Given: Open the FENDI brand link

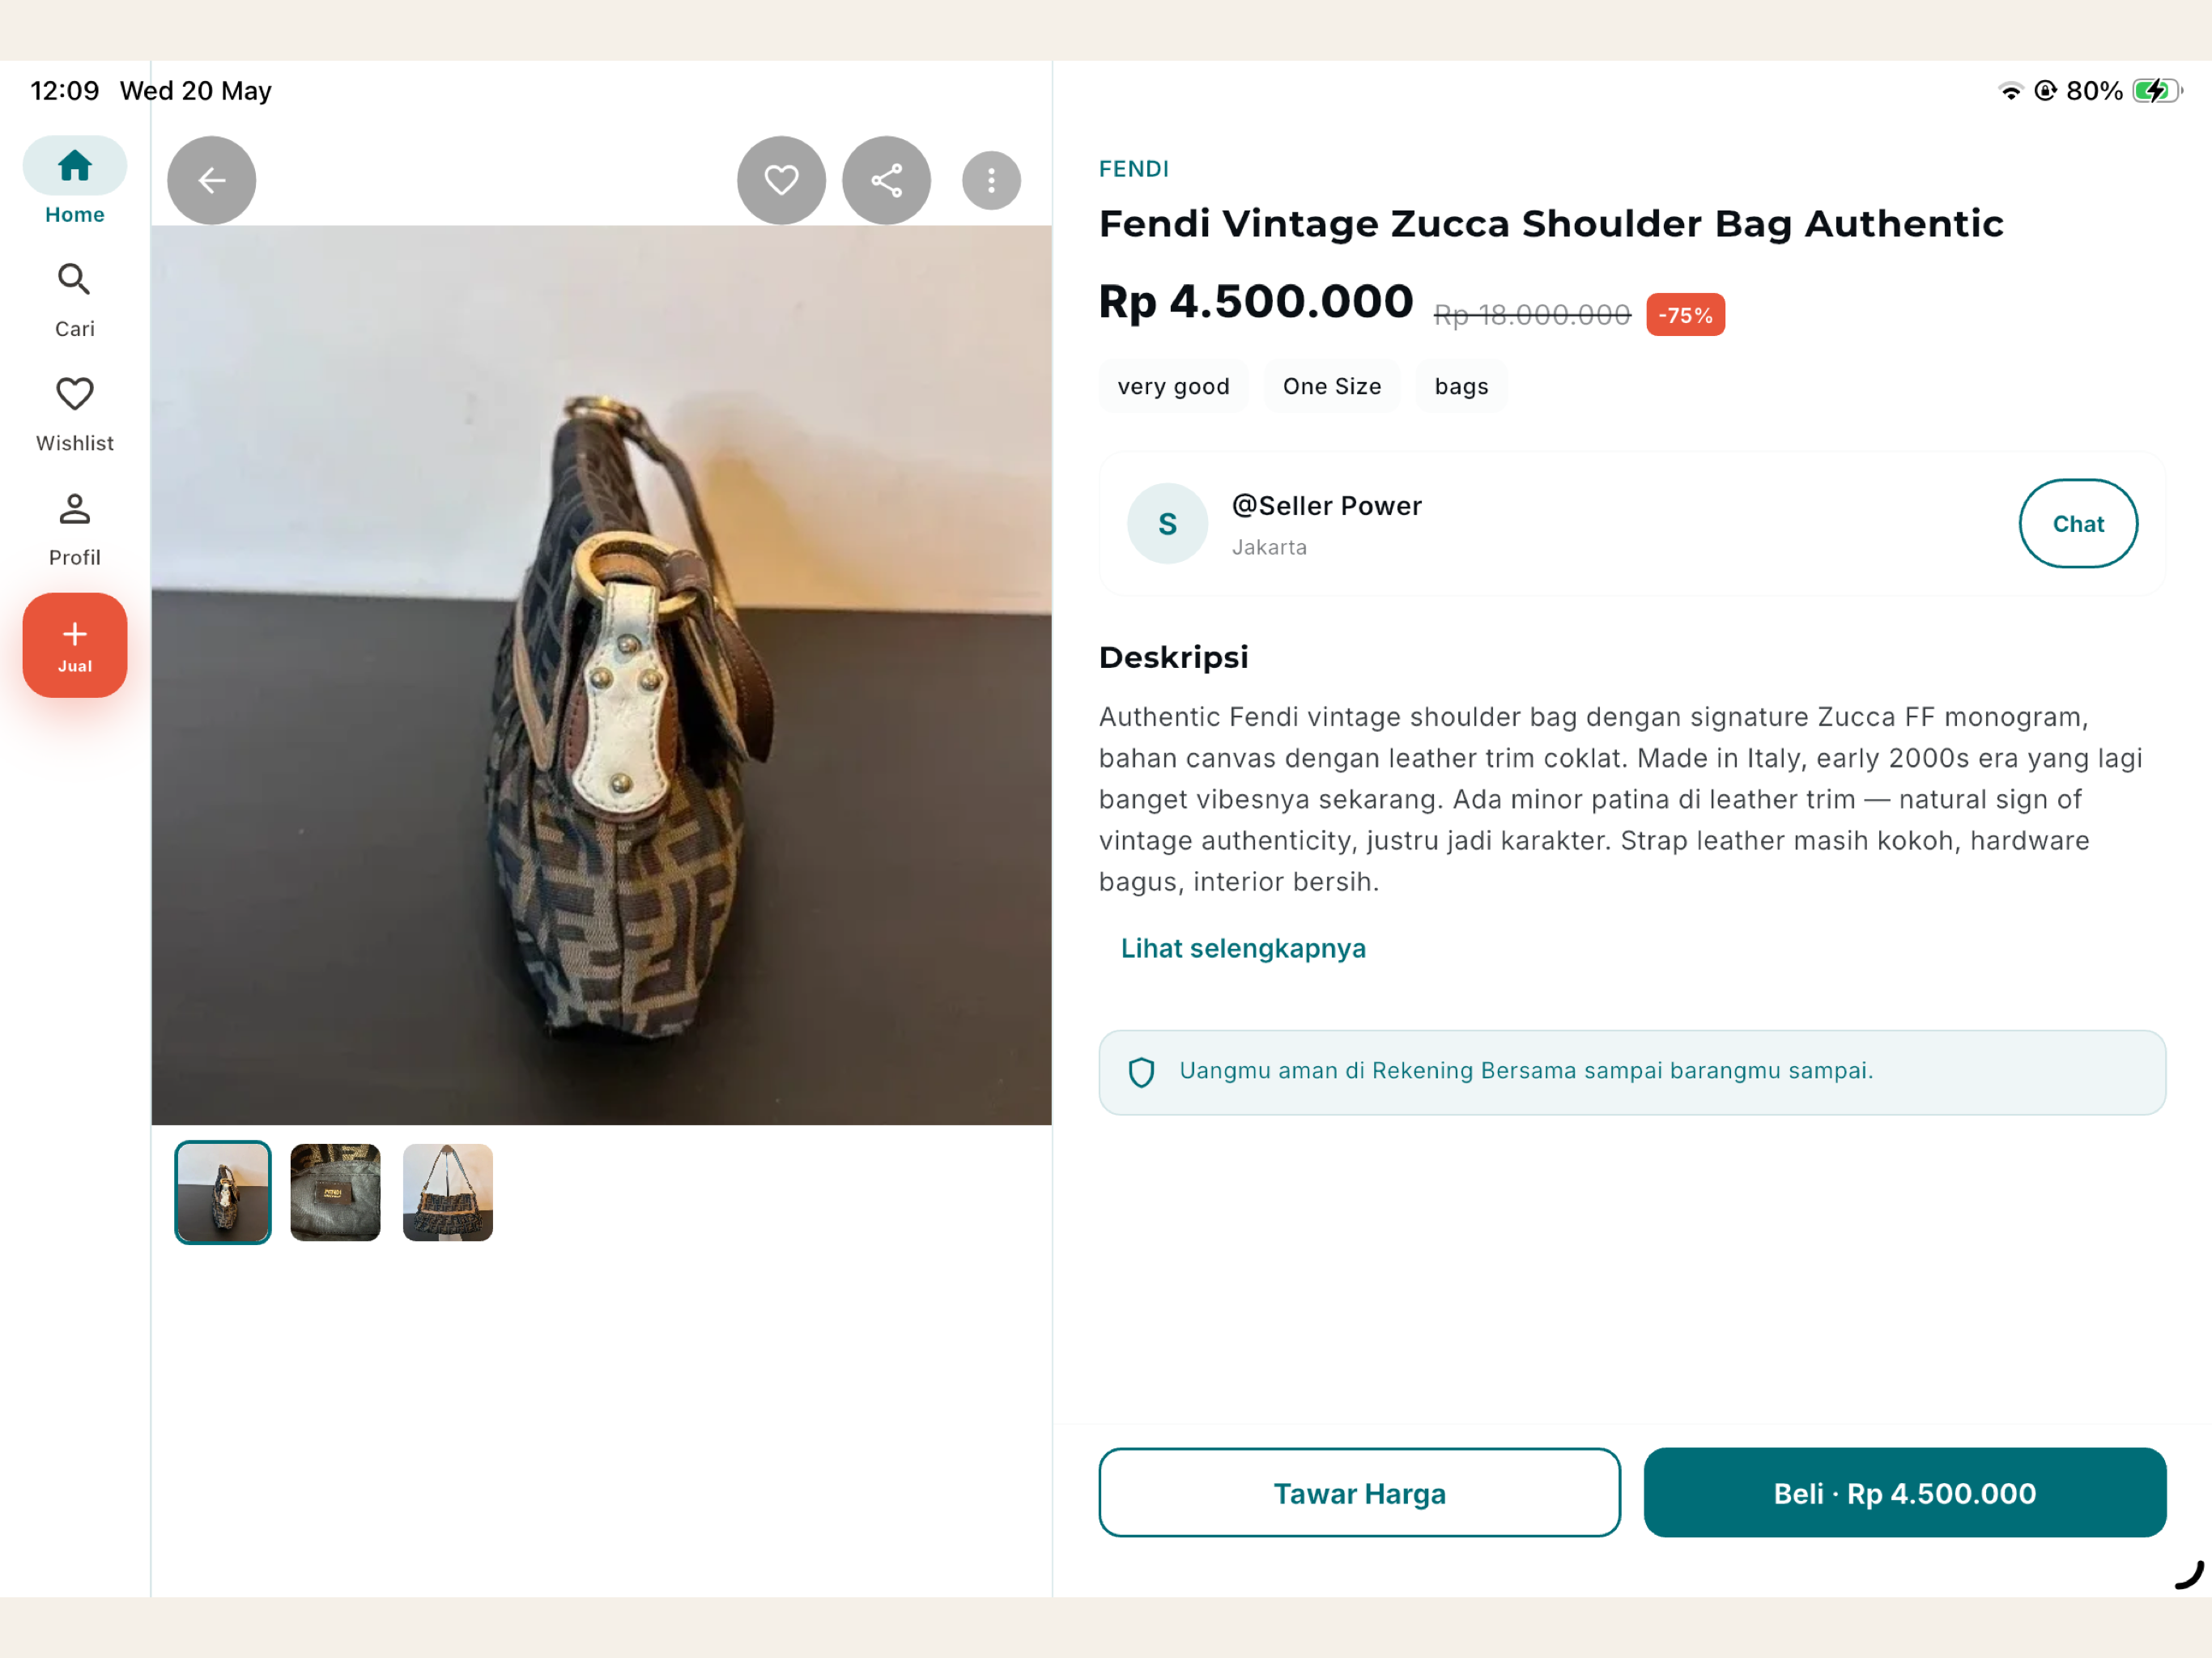Looking at the screenshot, I should [x=1134, y=169].
